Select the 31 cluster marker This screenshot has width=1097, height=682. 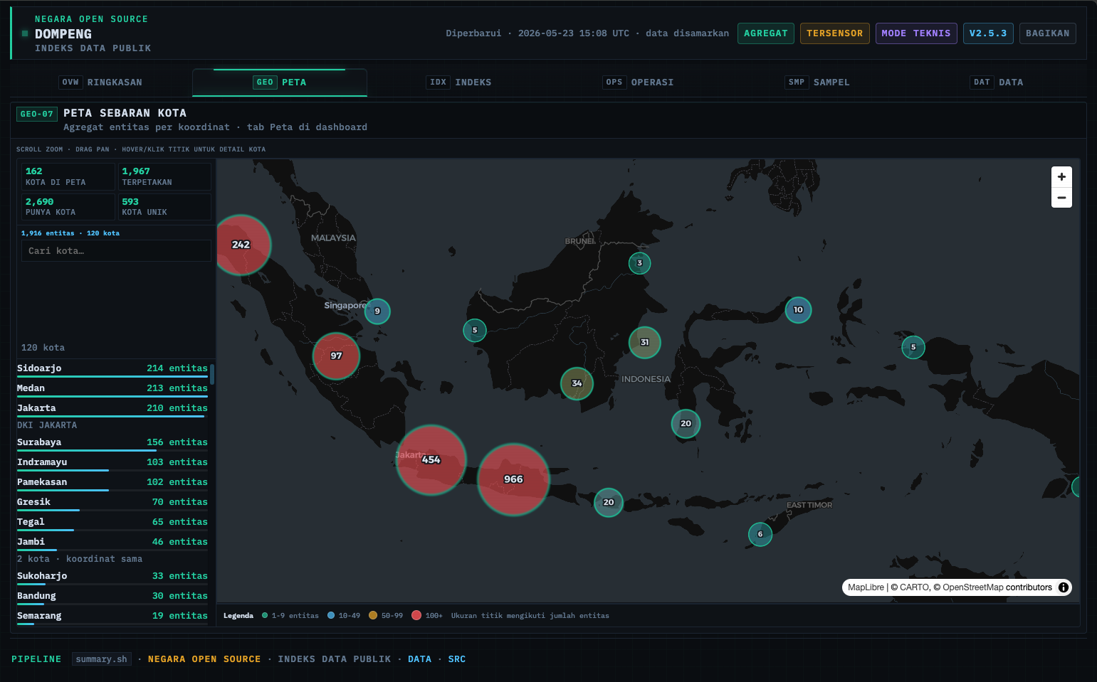pos(644,342)
